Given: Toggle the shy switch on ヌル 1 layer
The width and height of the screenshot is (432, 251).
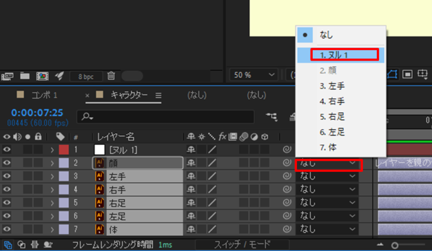Looking at the screenshot, I should [x=191, y=150].
